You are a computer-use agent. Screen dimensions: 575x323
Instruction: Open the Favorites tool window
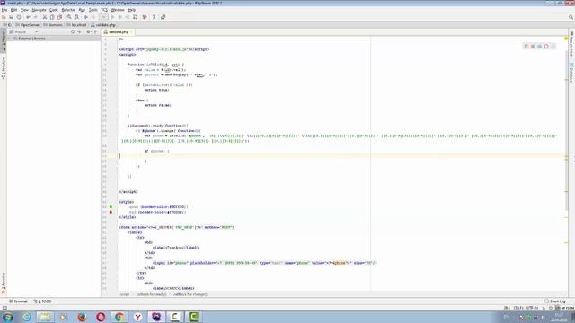coord(4,284)
